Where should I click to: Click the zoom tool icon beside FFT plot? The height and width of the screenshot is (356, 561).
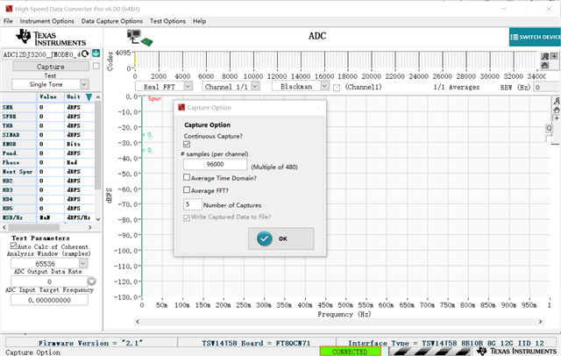coord(557,101)
